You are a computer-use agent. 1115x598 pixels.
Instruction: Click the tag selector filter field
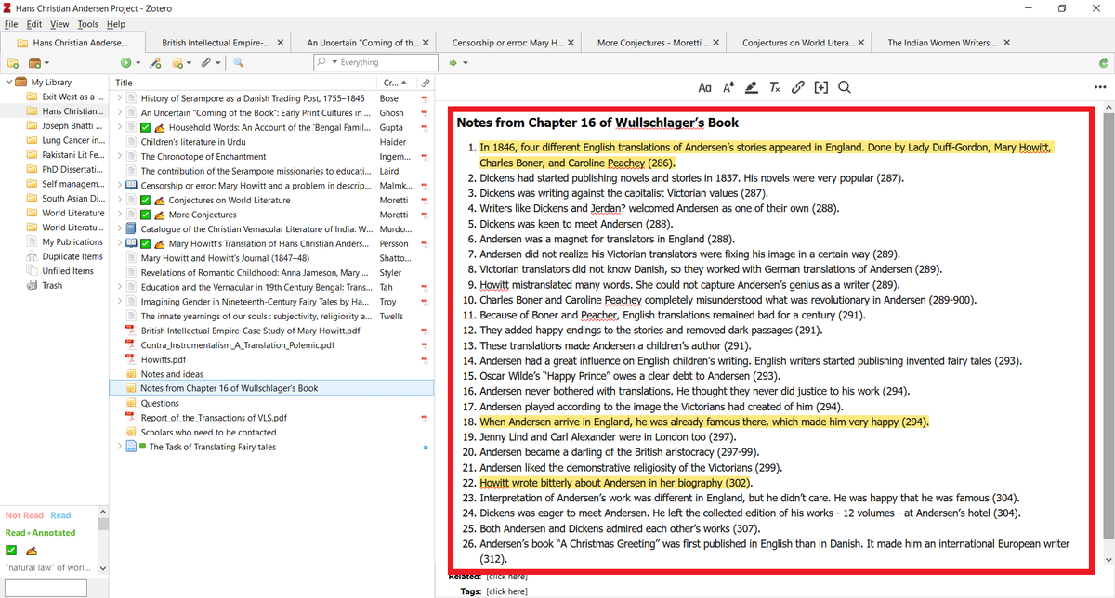click(45, 588)
